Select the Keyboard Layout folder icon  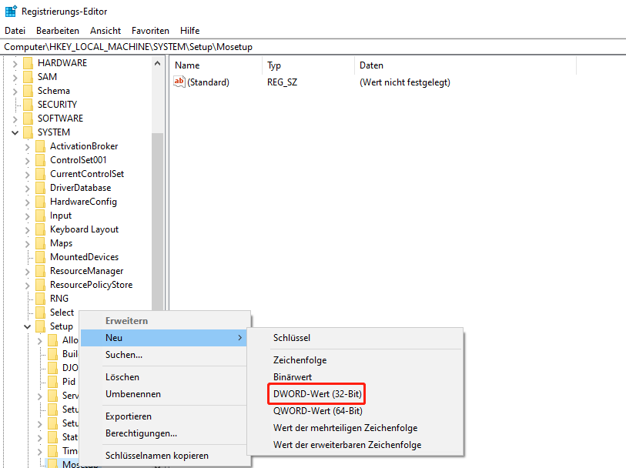40,229
